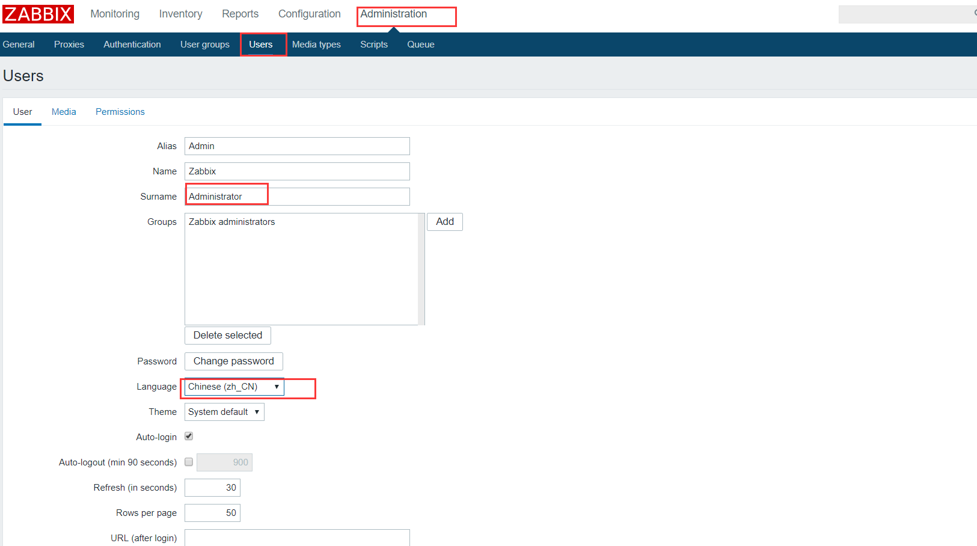Click the Rows per page field
Screen dimensions: 977x546
pyautogui.click(x=212, y=513)
